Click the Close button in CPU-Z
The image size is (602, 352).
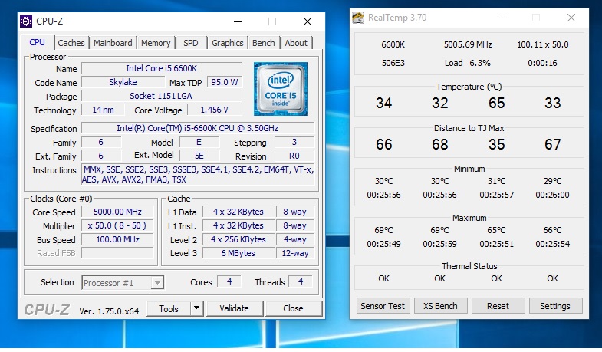(293, 308)
